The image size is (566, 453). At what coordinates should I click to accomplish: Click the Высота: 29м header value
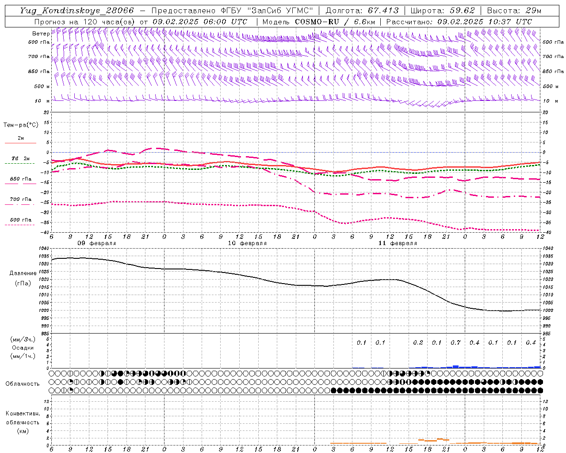point(514,11)
